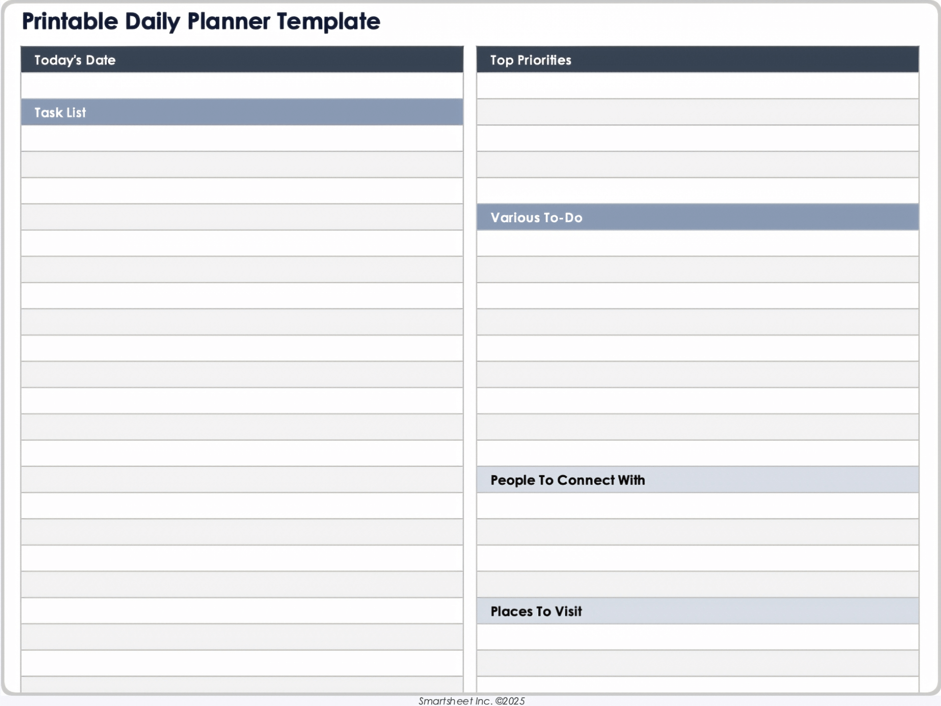Click the second row under Various To-Do
Viewport: 941px width, 706px height.
[x=697, y=270]
